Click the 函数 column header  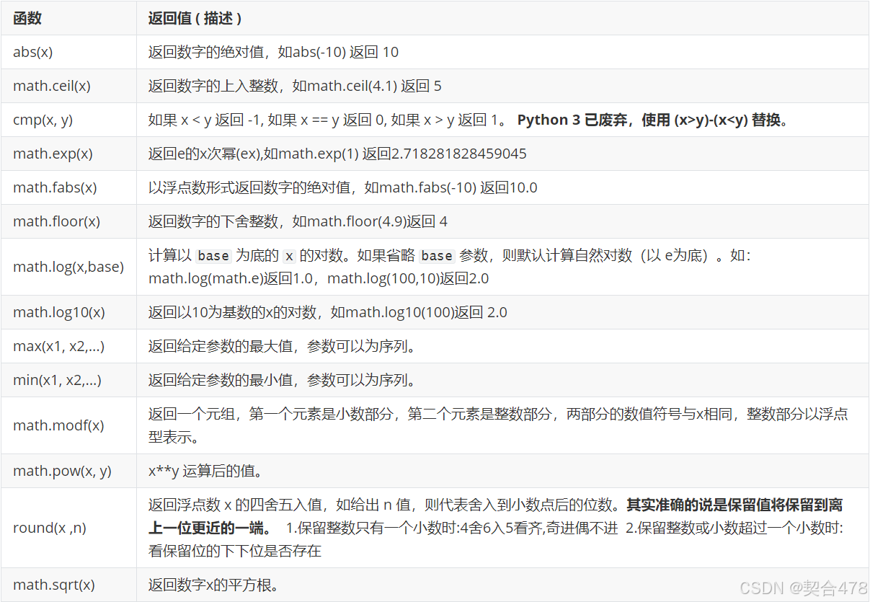(27, 18)
